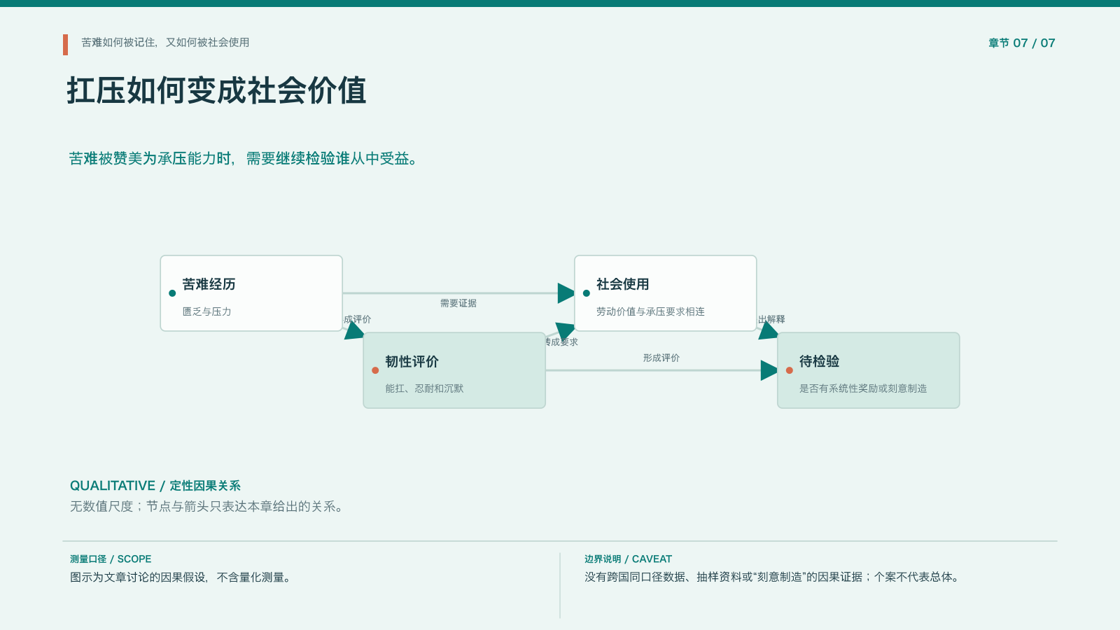Select the 是否有系统性奖励或刻意制造 description
The height and width of the screenshot is (630, 1120).
coord(863,388)
